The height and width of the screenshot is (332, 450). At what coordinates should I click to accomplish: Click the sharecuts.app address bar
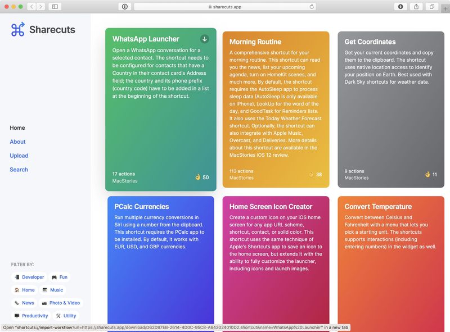pos(225,7)
